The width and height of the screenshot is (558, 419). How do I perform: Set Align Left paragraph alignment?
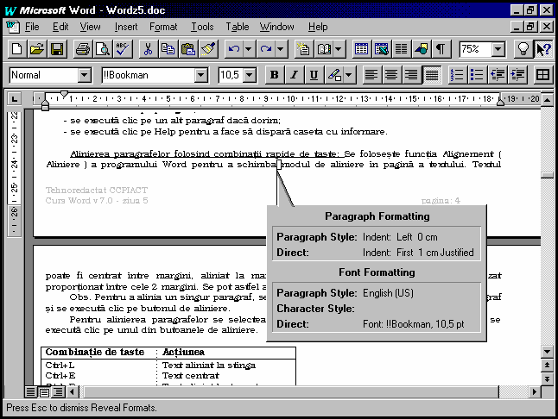(371, 75)
